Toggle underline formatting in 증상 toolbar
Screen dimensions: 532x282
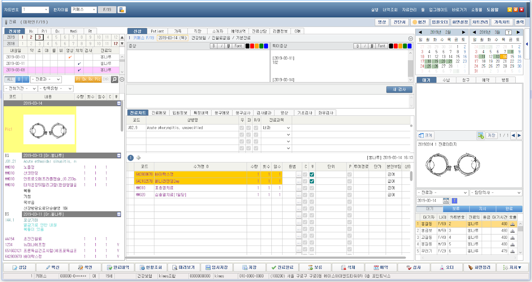(228, 46)
